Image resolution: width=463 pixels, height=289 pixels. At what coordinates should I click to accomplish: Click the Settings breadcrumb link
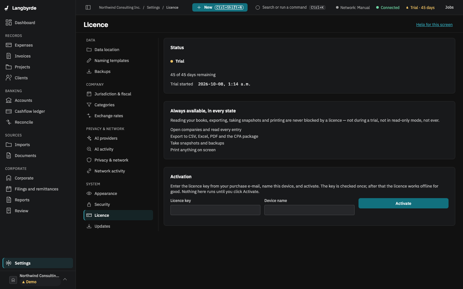[x=153, y=7]
